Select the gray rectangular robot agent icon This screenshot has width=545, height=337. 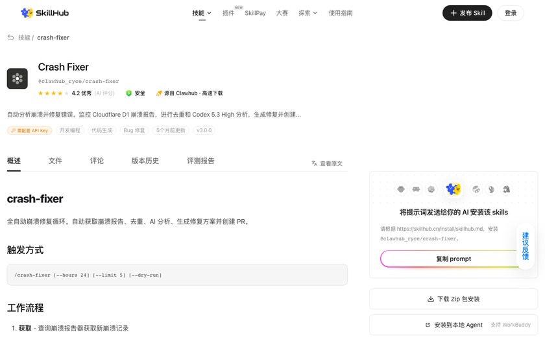point(416,189)
